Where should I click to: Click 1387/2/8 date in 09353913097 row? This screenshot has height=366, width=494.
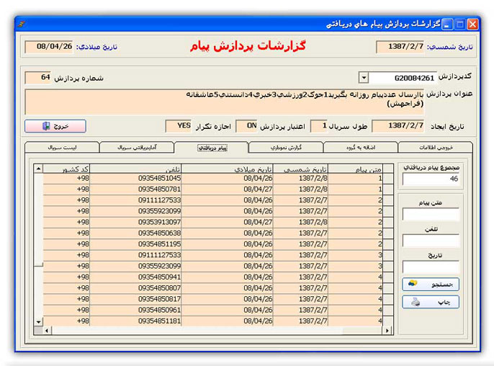[300, 222]
